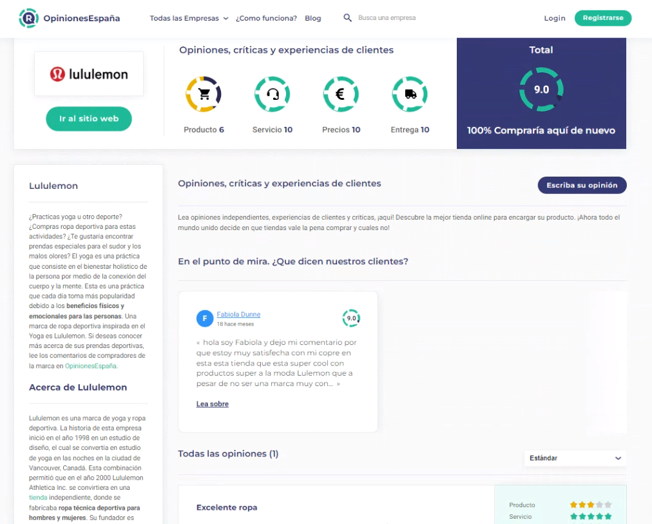This screenshot has height=524, width=652.
Task: Click the Lea sobre link
Action: (213, 404)
